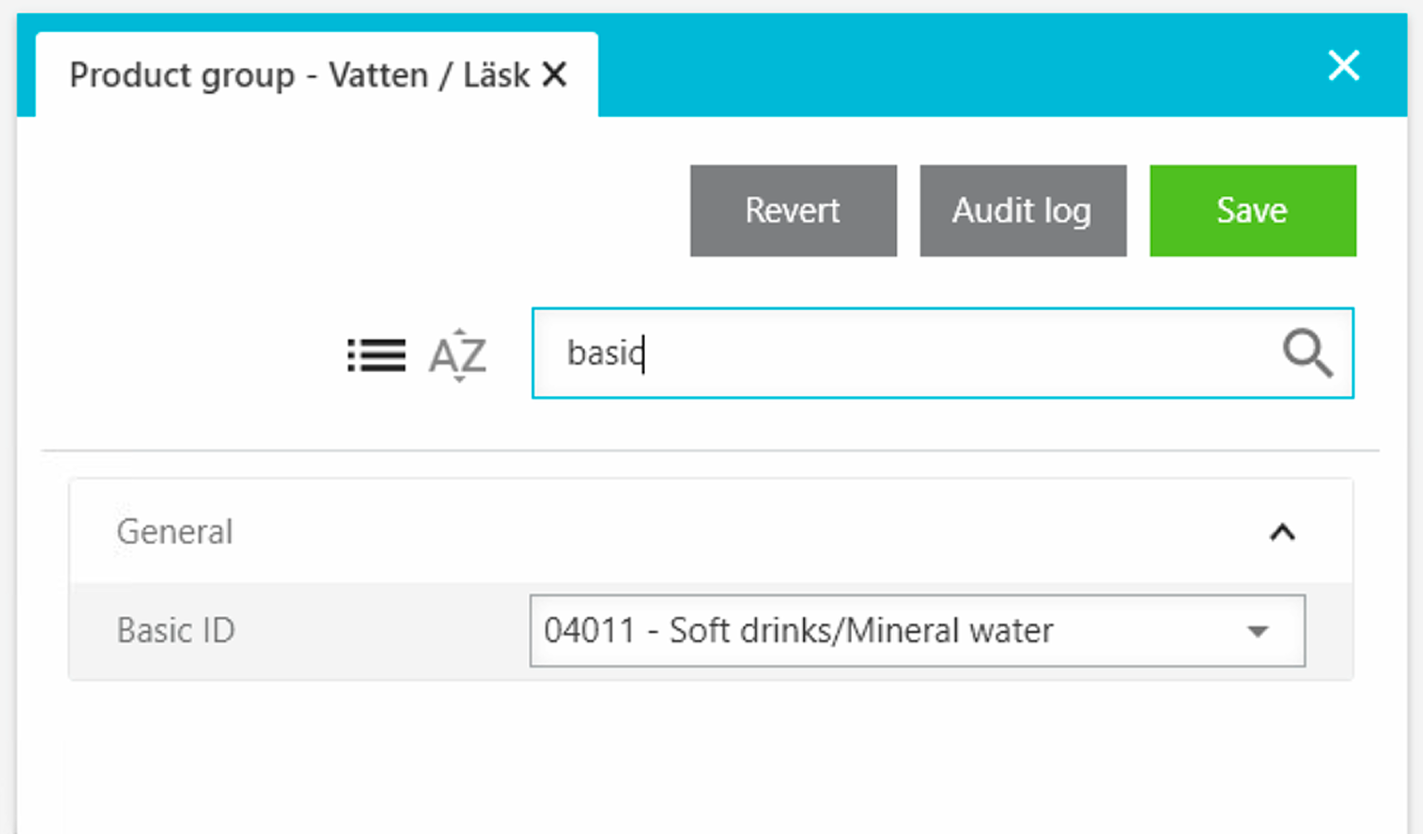Open the Basic ID dropdown arrow

(1258, 631)
